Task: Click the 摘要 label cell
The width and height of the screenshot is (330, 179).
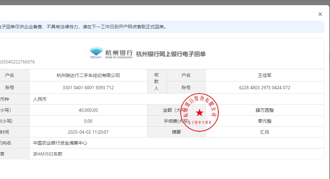Action: 176,132
